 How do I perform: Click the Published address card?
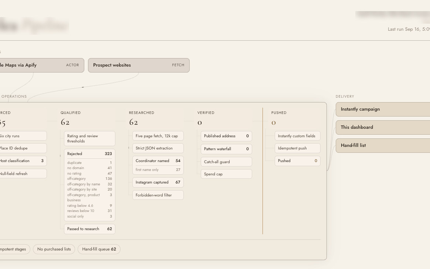click(x=227, y=136)
